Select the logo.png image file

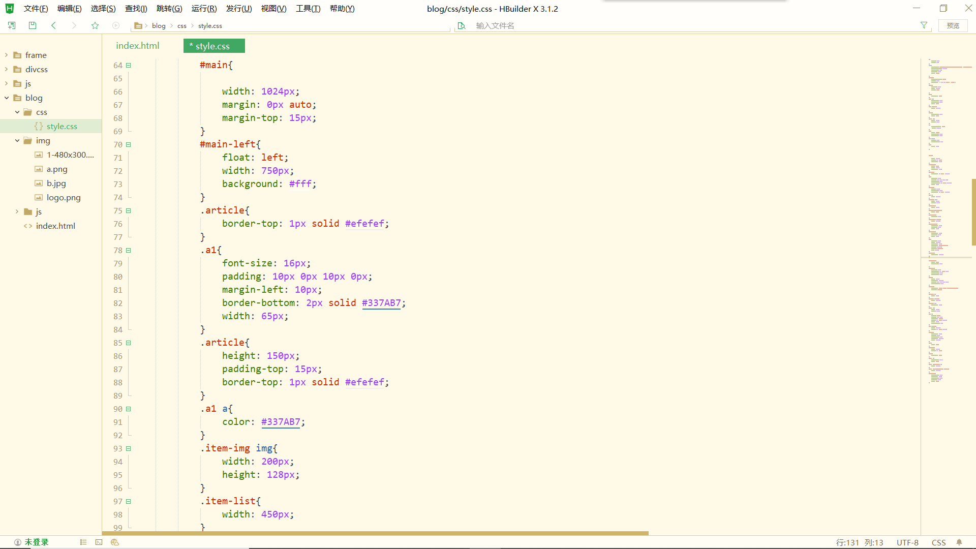coord(64,198)
